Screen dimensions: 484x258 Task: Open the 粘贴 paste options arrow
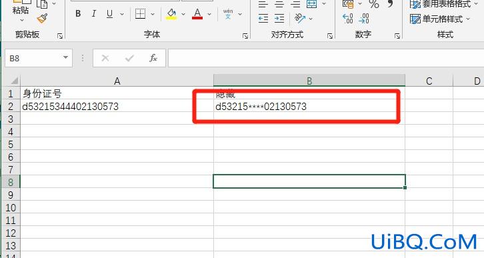22,21
